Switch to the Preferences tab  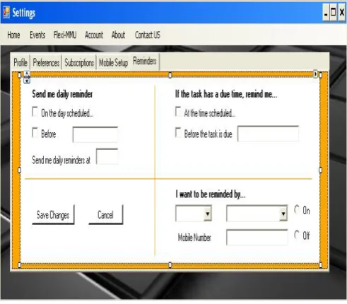[x=46, y=63]
